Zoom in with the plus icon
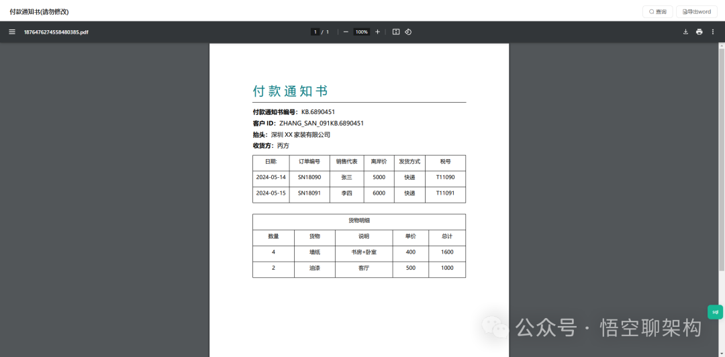The height and width of the screenshot is (357, 725). 377,32
